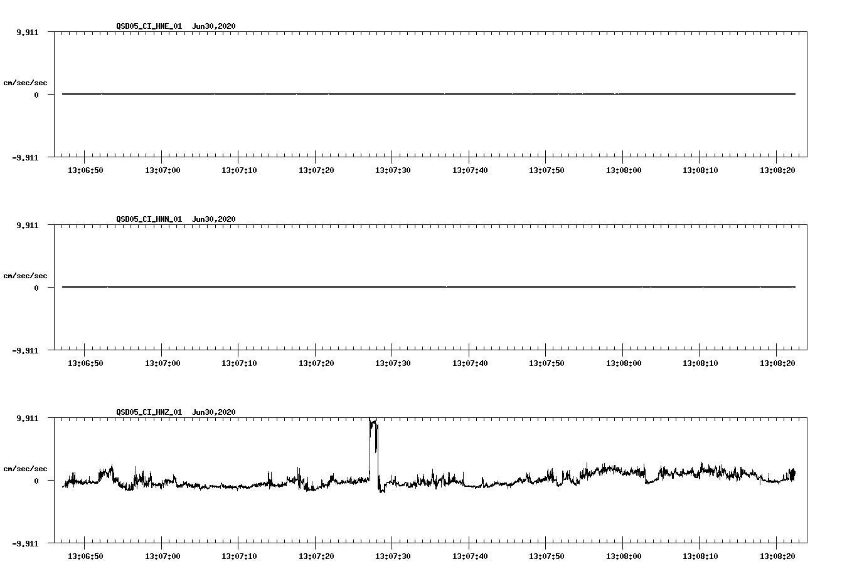852x579 pixels.
Task: Click 13:07:50 time label under HNN plot
Action: tap(546, 363)
